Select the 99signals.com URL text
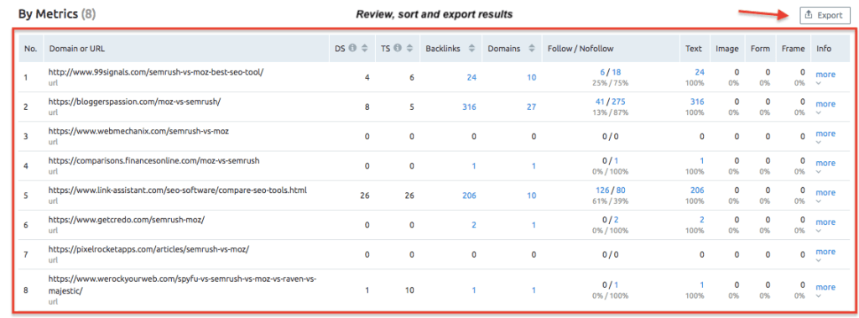The image size is (859, 318). coord(155,72)
